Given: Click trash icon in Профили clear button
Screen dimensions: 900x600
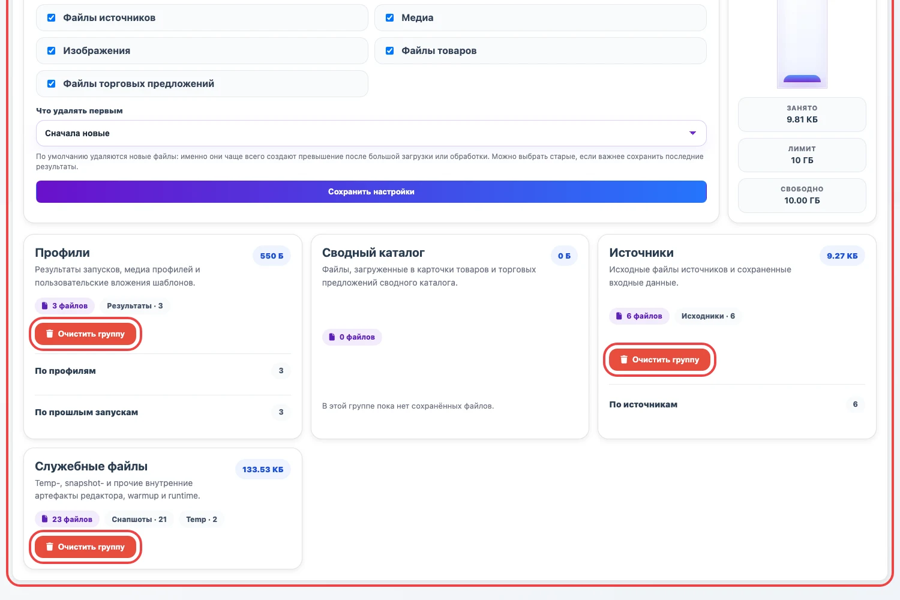Looking at the screenshot, I should (x=50, y=334).
